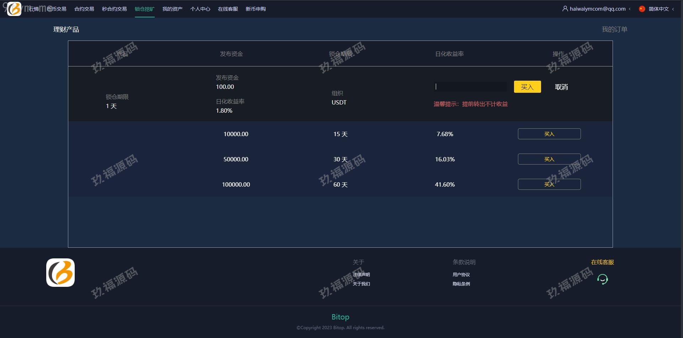Image resolution: width=683 pixels, height=338 pixels.
Task: Open the 我的订单 link
Action: tap(614, 29)
